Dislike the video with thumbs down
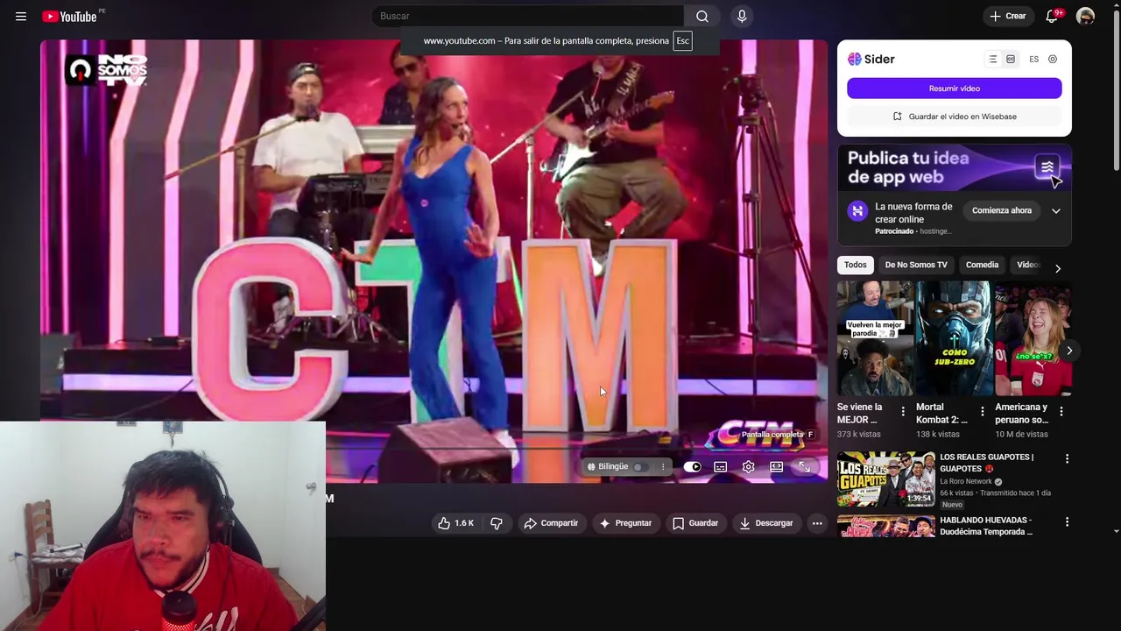This screenshot has height=631, width=1121. [497, 523]
